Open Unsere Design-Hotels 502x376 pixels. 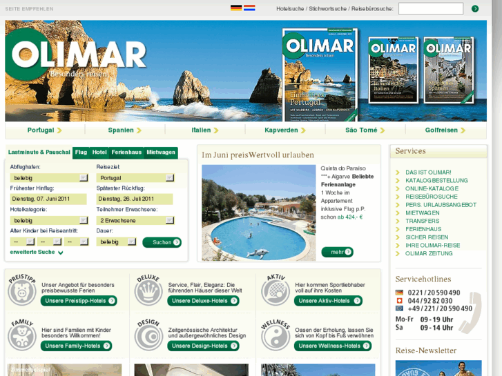tap(203, 346)
